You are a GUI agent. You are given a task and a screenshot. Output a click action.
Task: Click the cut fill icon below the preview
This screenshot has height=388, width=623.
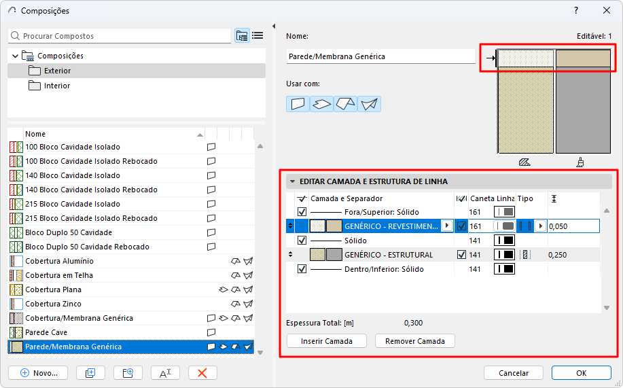click(524, 162)
